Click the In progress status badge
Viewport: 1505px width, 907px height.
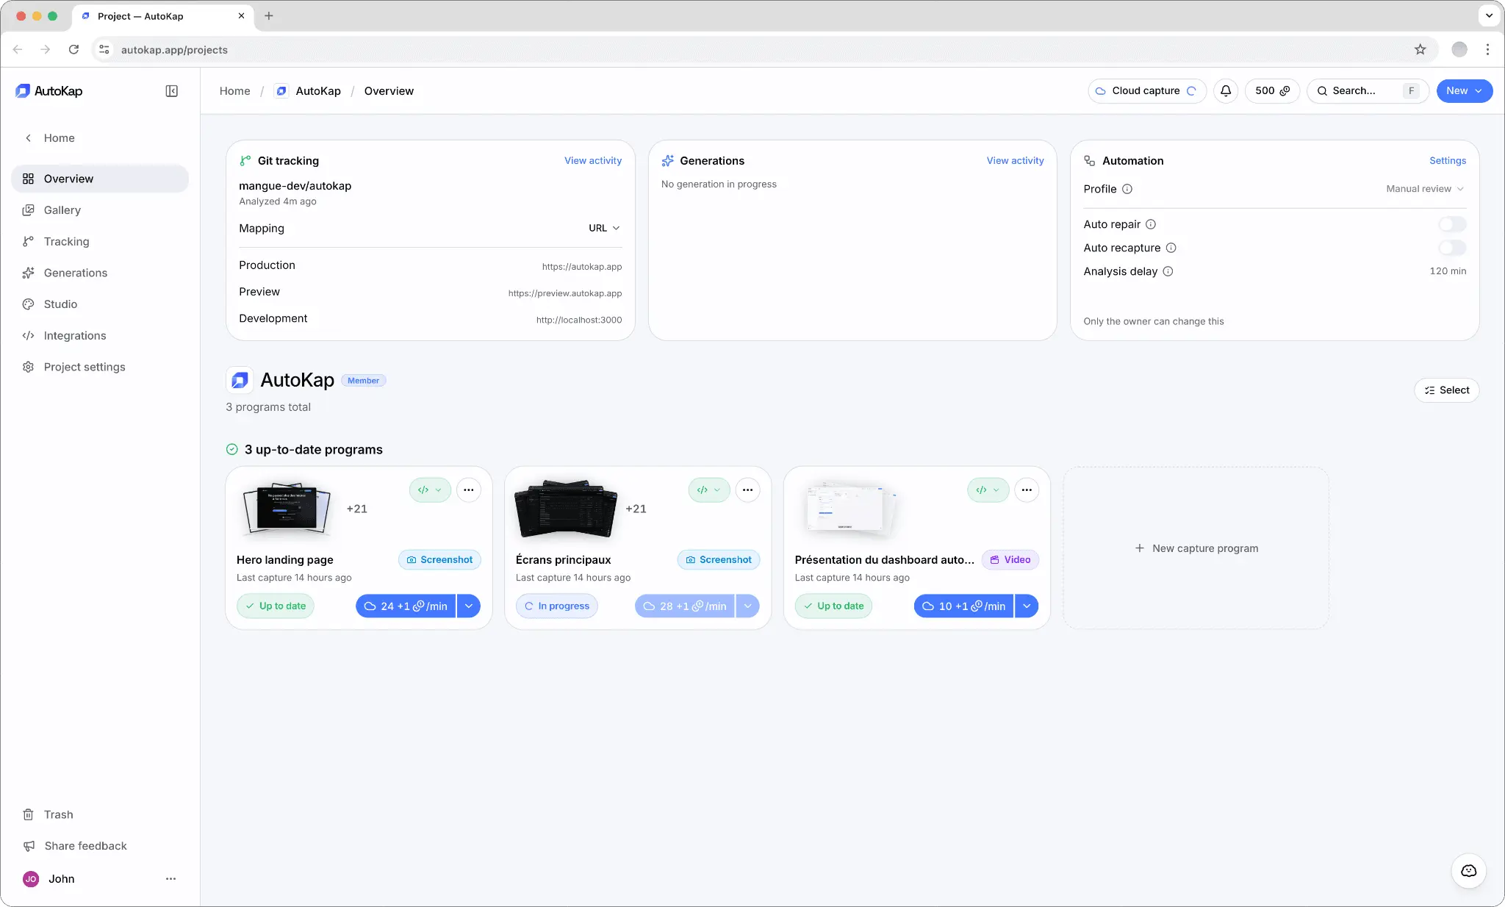[557, 606]
